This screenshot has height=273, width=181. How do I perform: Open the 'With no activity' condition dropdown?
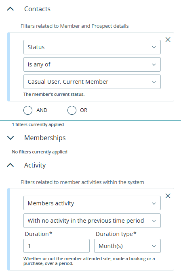click(x=92, y=221)
